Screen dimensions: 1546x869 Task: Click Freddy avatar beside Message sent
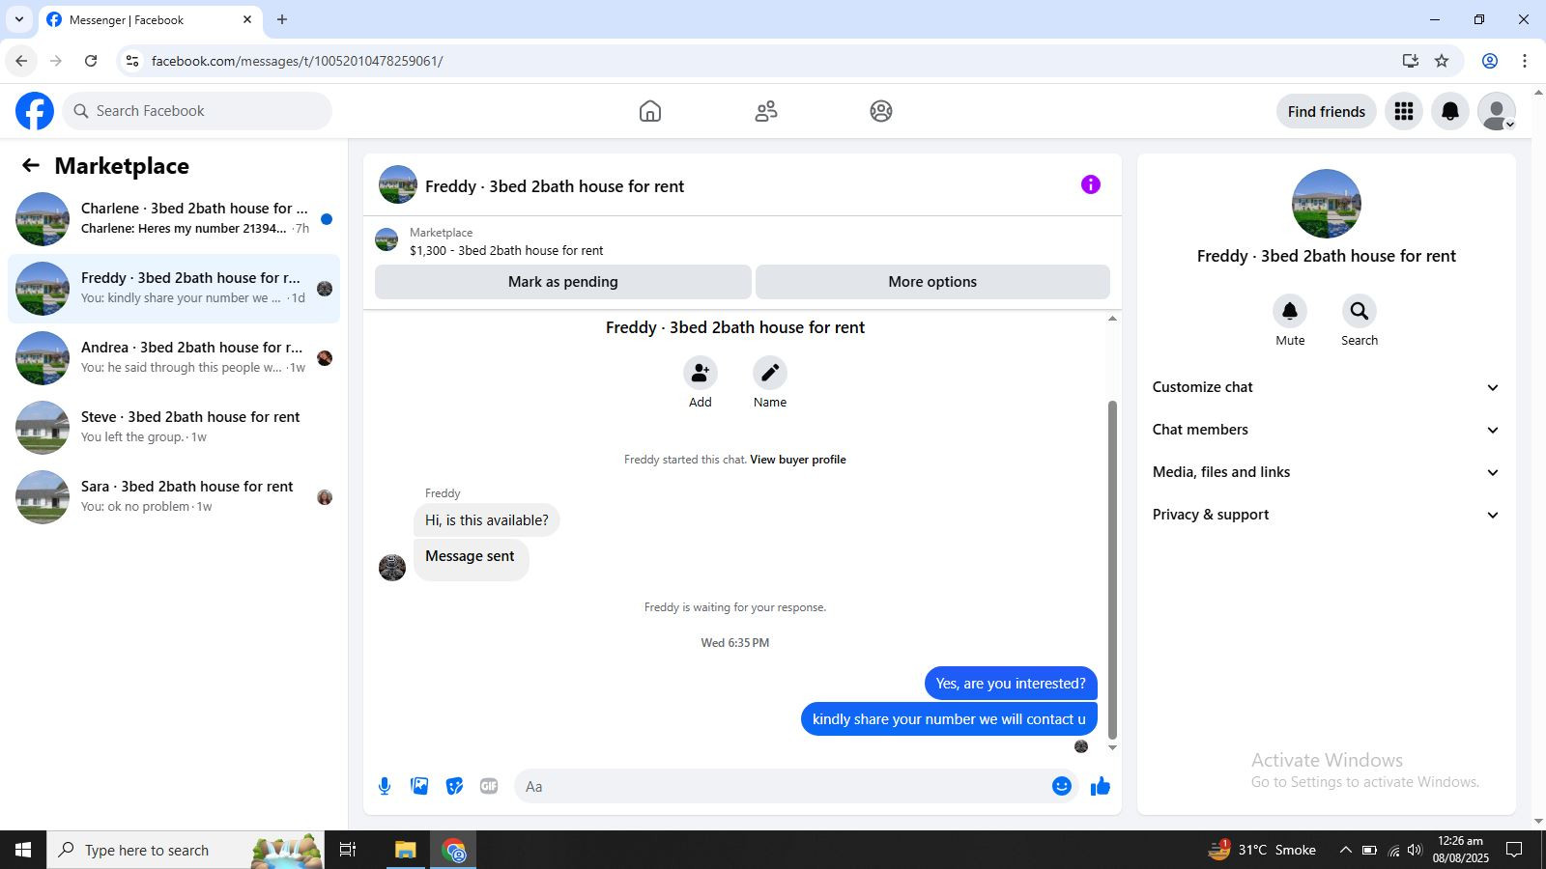coord(392,568)
